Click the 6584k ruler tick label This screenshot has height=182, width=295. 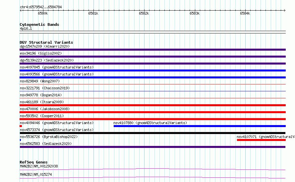coord(245,13)
